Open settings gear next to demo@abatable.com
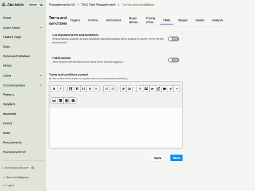255x191 pixels. (33, 168)
